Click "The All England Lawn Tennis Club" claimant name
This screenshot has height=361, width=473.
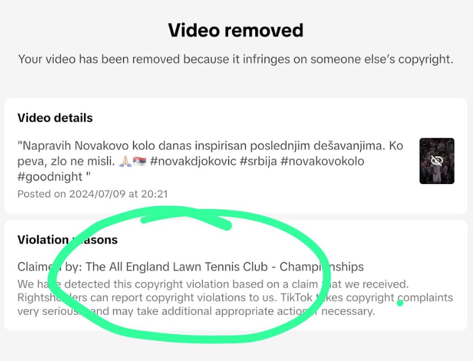(176, 267)
